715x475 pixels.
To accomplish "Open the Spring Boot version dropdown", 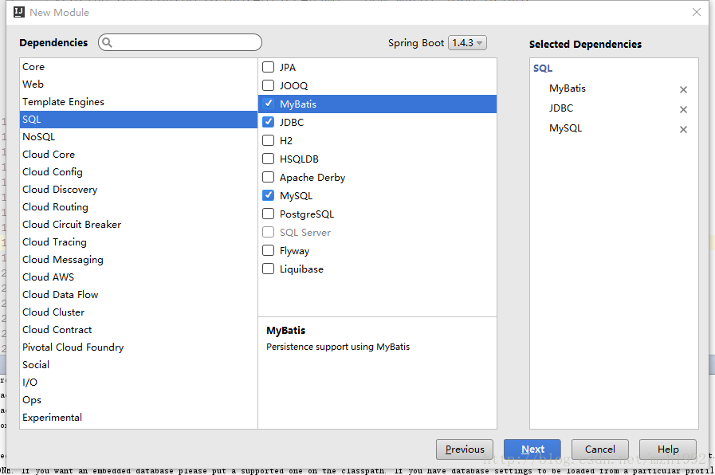I will pyautogui.click(x=467, y=43).
